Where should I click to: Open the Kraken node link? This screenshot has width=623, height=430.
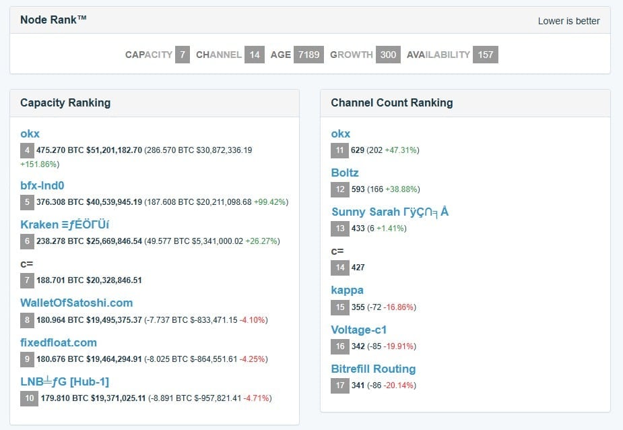pos(65,224)
